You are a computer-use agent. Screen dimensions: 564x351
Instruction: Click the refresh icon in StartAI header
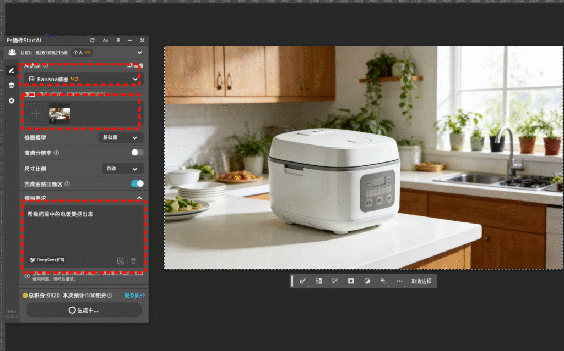pyautogui.click(x=93, y=41)
